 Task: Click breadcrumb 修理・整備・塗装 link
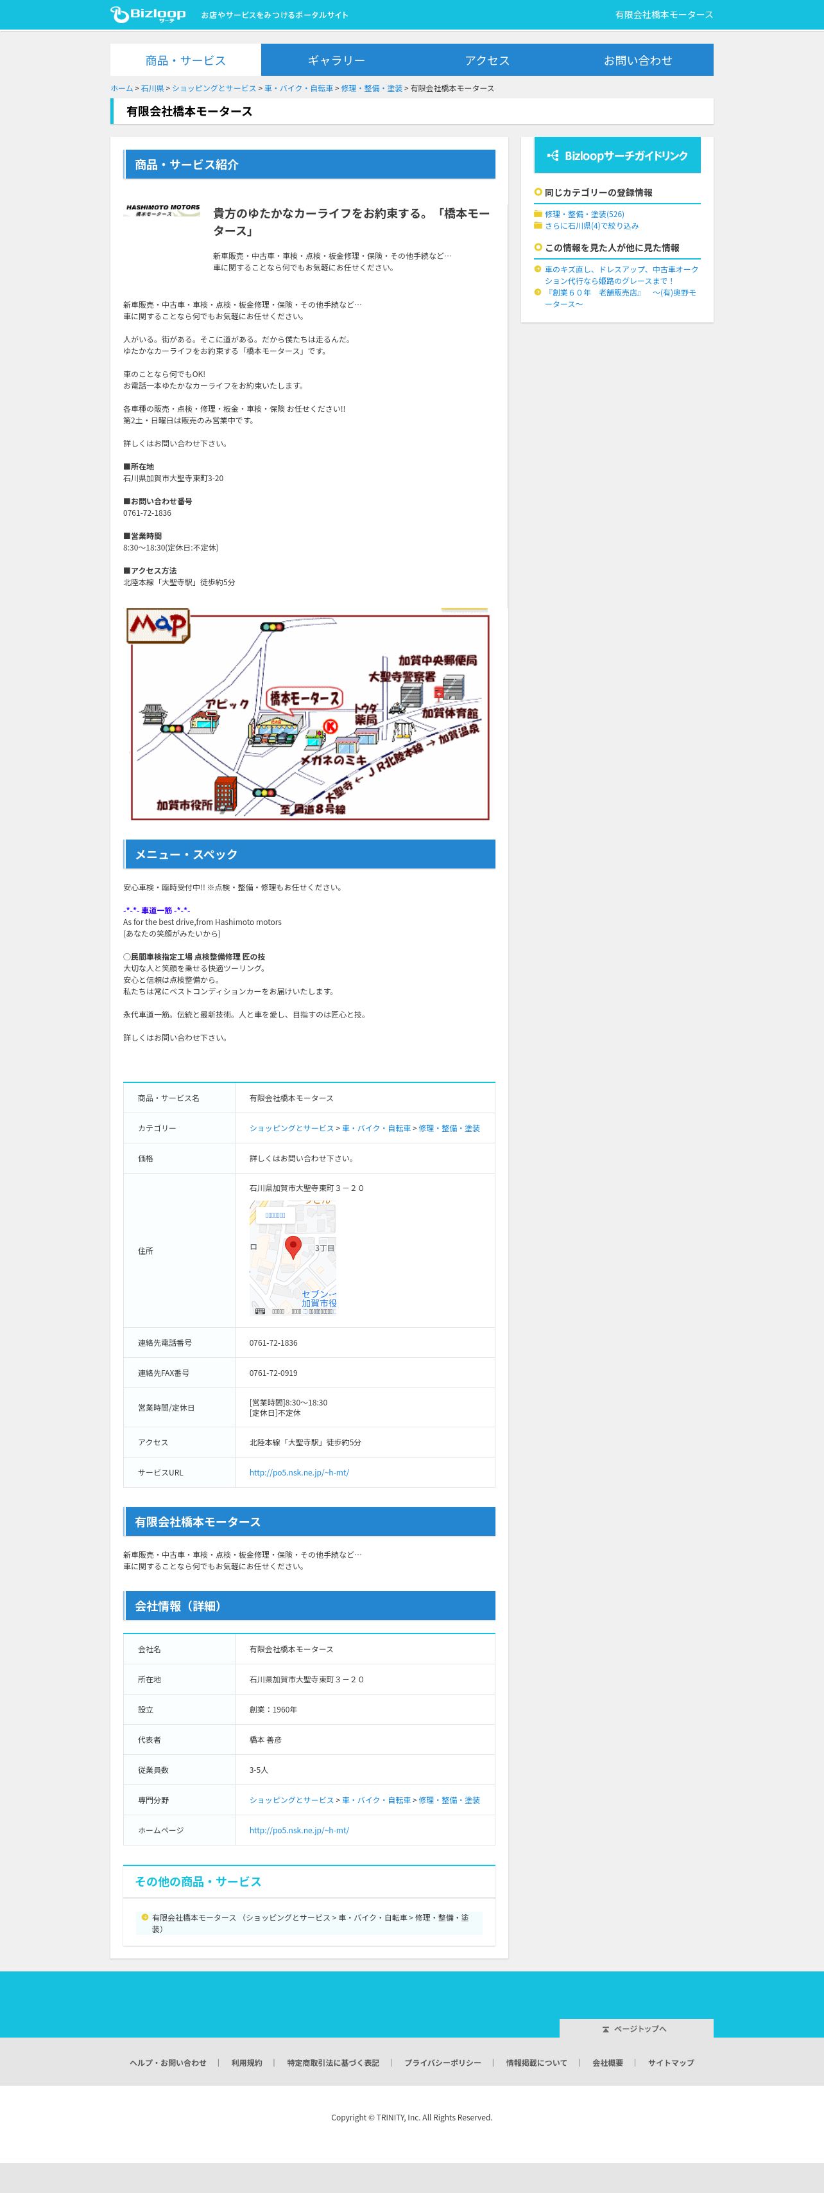pos(372,89)
